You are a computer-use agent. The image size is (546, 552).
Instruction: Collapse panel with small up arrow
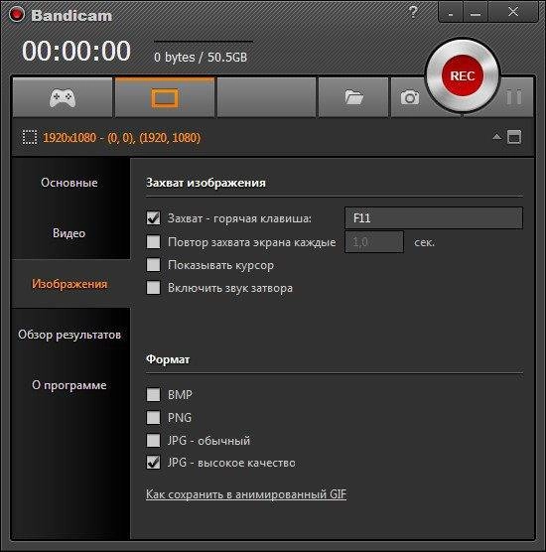pos(496,137)
